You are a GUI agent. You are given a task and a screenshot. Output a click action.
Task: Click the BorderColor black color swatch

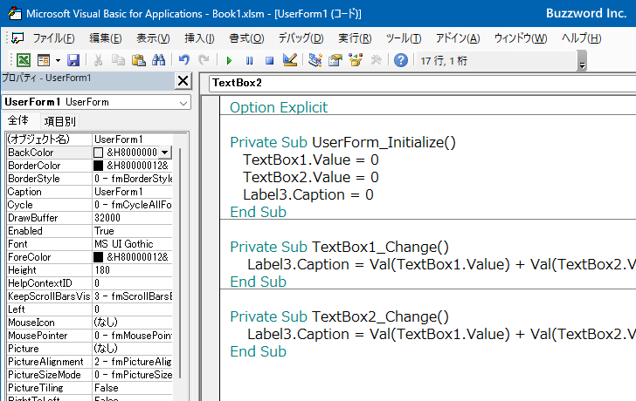[98, 166]
